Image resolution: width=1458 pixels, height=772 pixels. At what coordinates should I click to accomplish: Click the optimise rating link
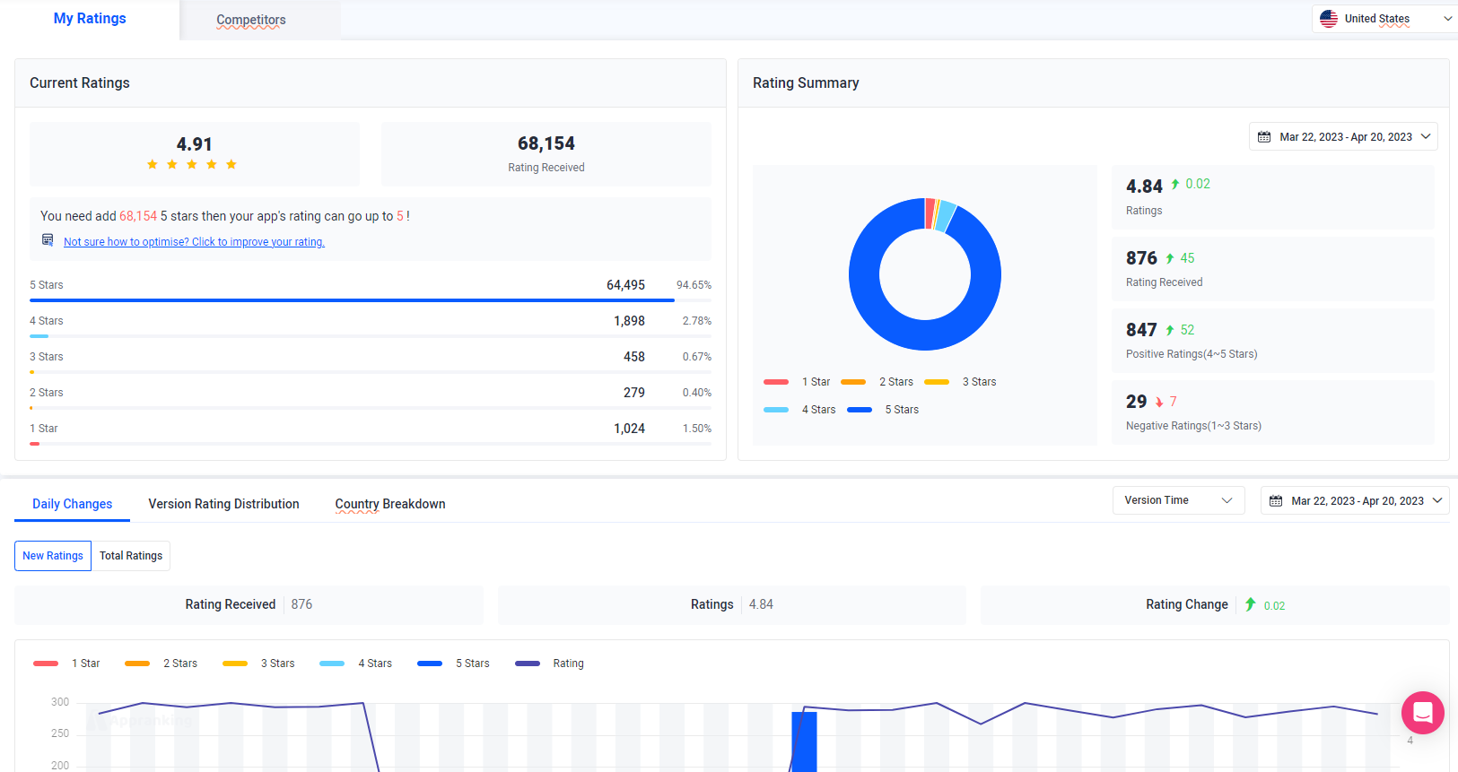194,242
